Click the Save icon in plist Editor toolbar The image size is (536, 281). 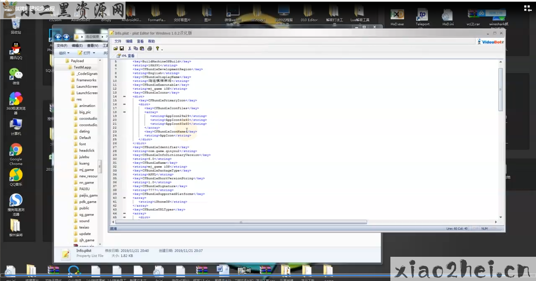pyautogui.click(x=122, y=48)
